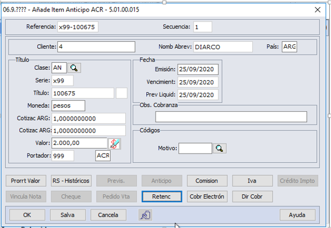Click the disabled Anticipo button
The height and width of the screenshot is (228, 331).
pos(161,181)
